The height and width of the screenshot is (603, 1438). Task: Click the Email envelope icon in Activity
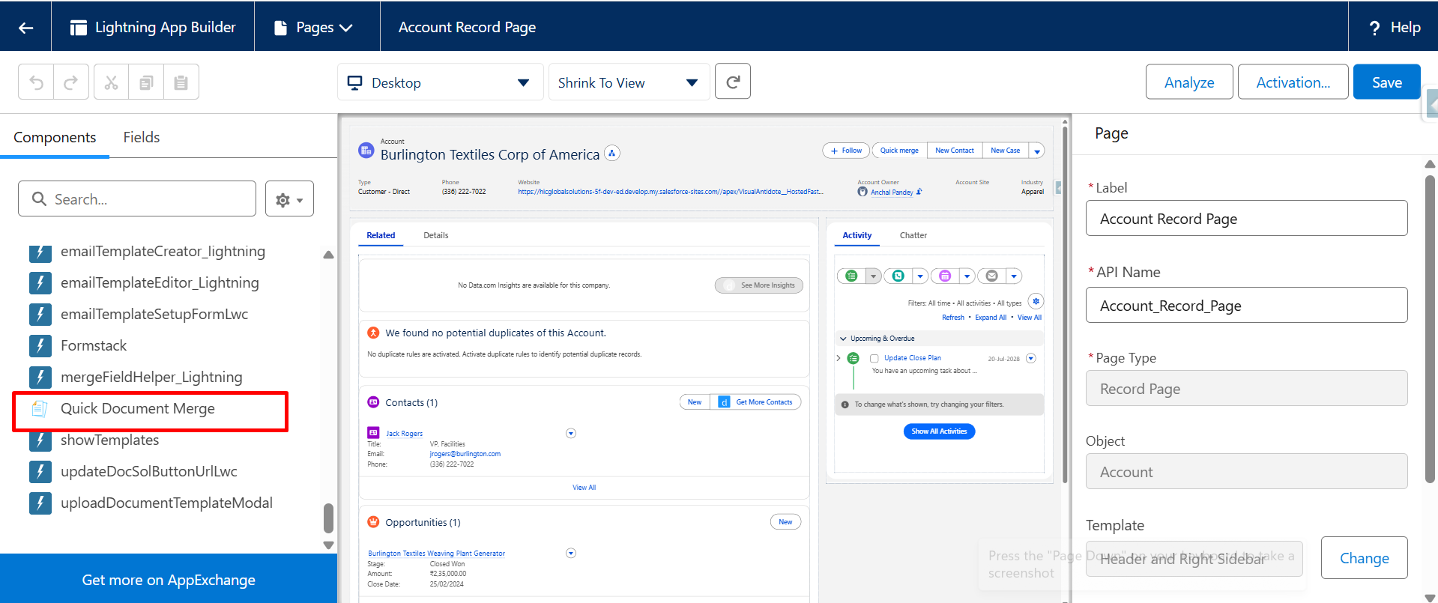click(992, 276)
